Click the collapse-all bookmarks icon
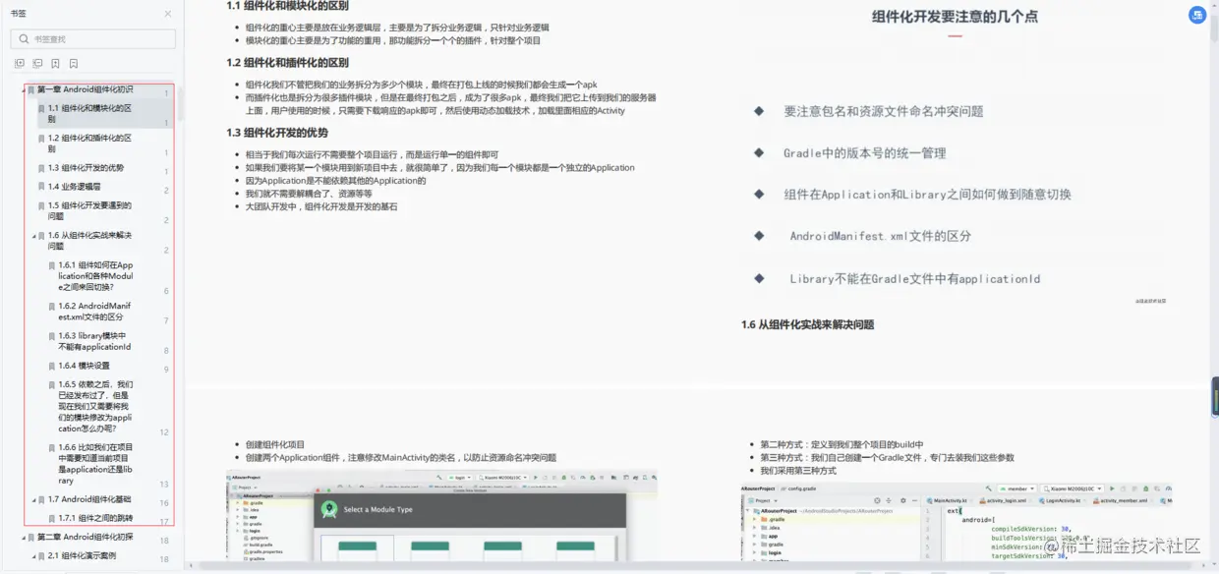The image size is (1219, 574). pos(37,64)
